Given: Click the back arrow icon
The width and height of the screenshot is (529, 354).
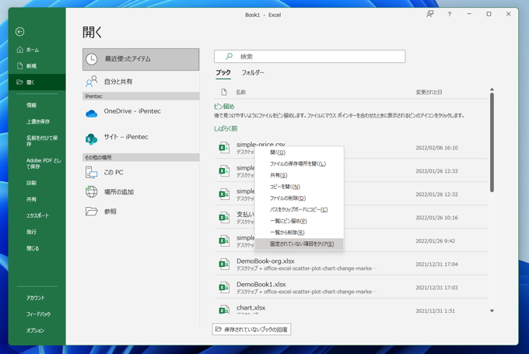Looking at the screenshot, I should pos(20,32).
